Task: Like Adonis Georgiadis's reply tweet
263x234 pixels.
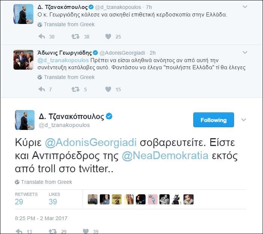Action: (108, 89)
